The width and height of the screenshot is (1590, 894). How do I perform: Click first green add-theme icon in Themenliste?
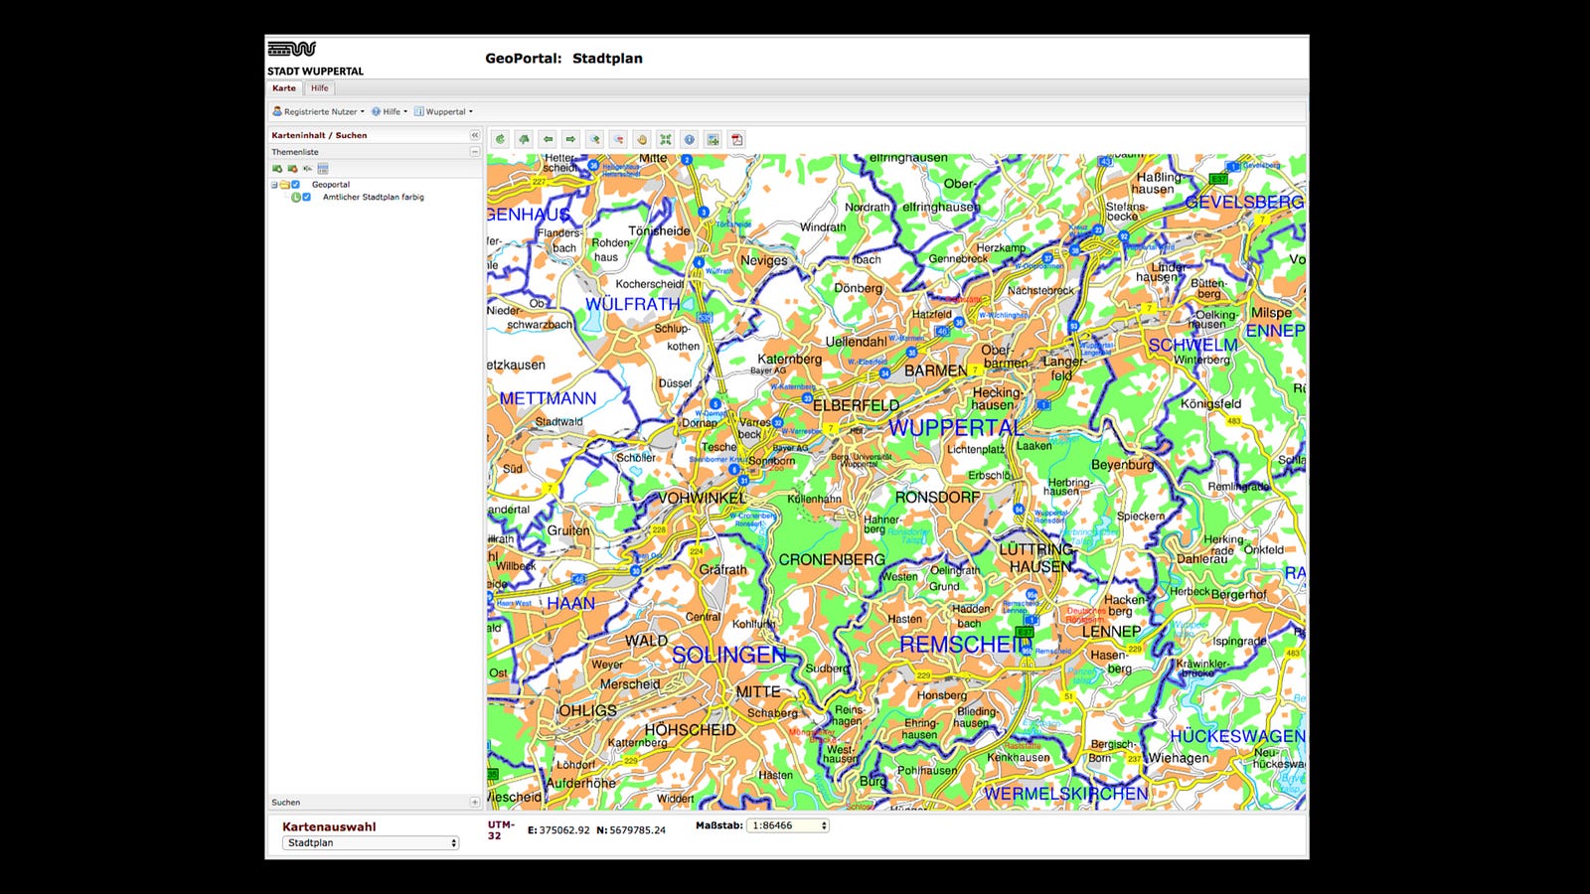tap(277, 169)
